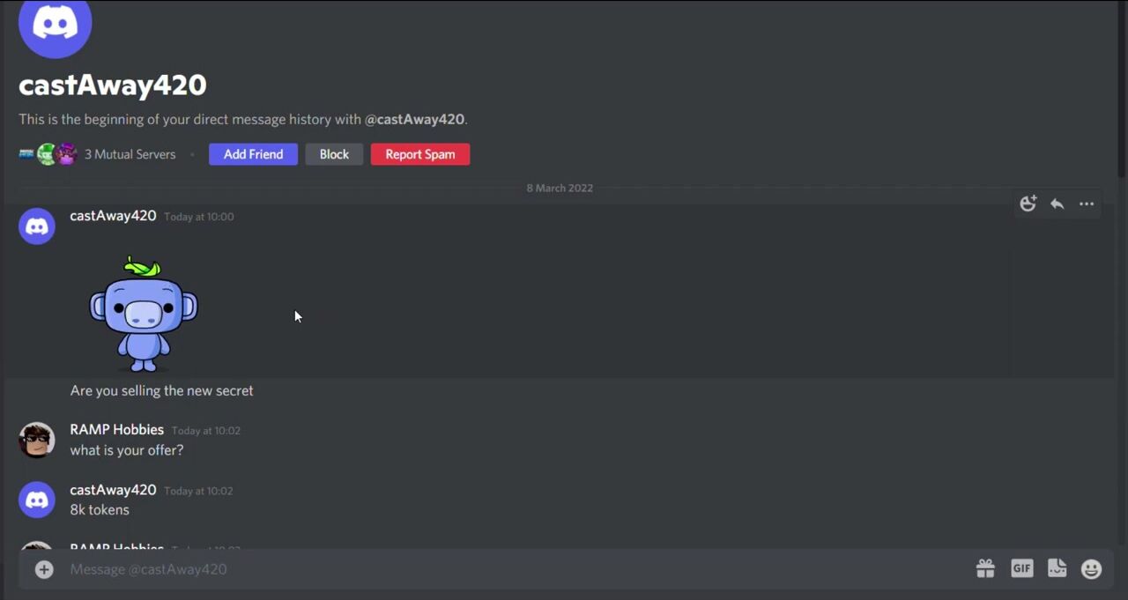
Task: Click the RAMP Hobbies username in chat
Action: click(x=116, y=429)
